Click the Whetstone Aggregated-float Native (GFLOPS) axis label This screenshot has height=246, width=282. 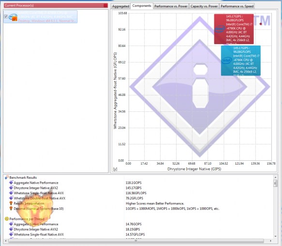tap(115, 91)
